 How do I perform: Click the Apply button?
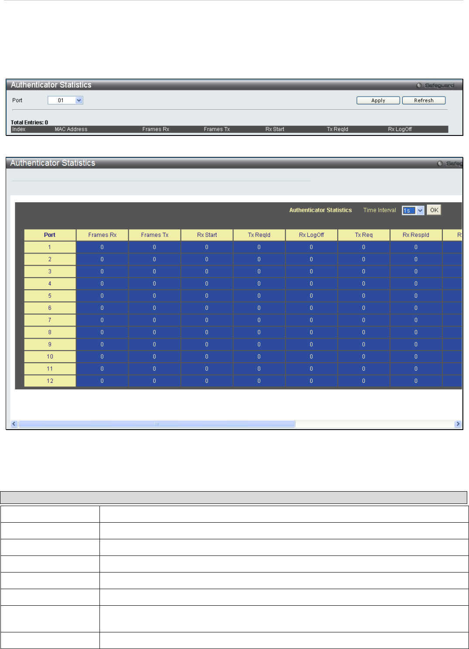point(378,101)
